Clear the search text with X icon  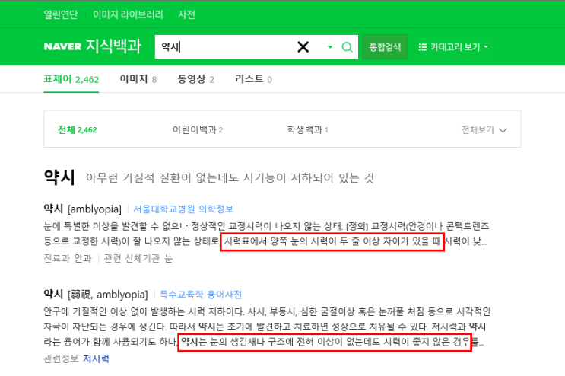click(303, 47)
